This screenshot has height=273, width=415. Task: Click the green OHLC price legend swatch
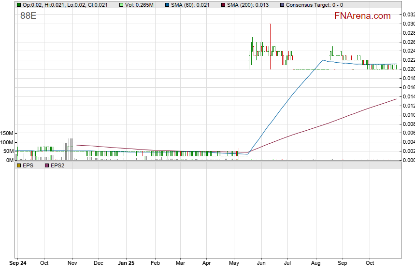pyautogui.click(x=19, y=5)
